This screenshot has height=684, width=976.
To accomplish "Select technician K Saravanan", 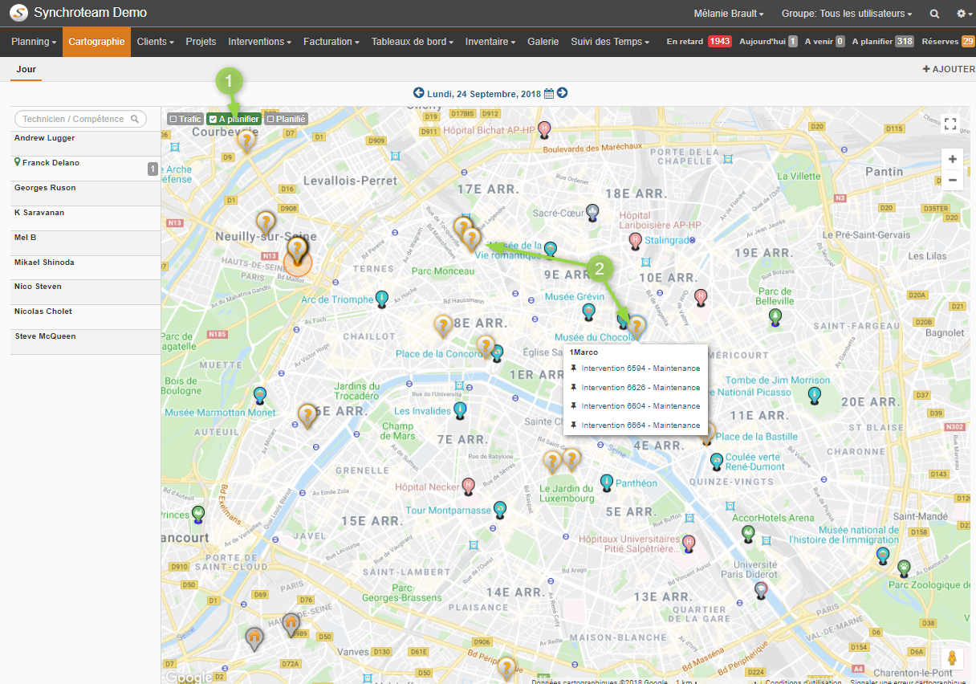I will pos(85,218).
